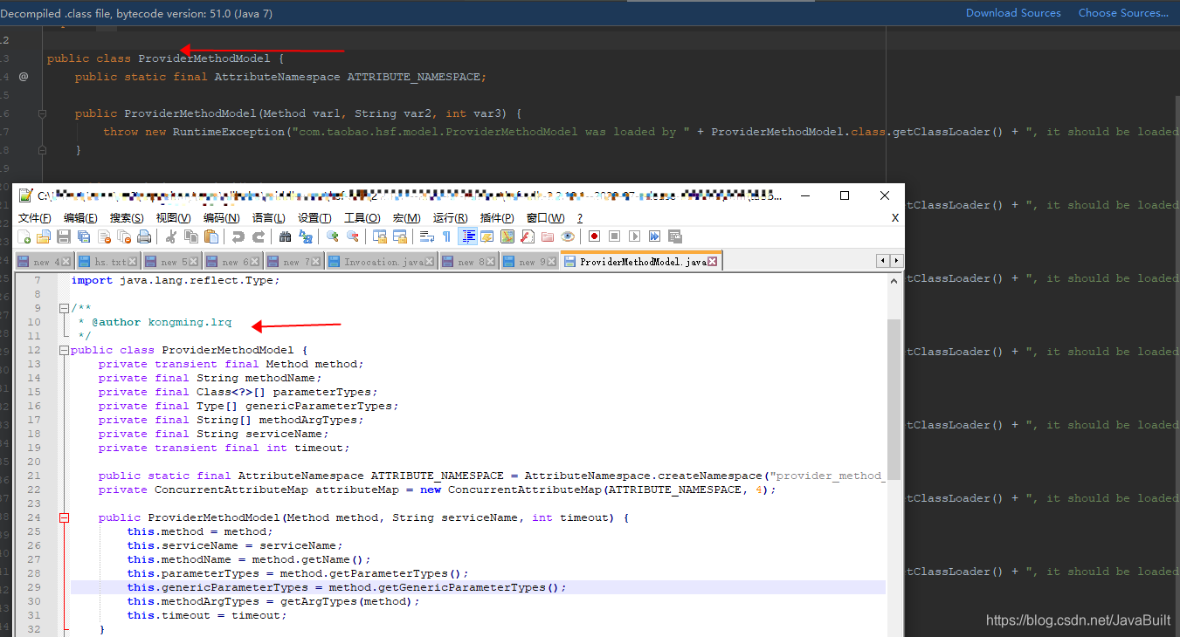Click the Print icon on the toolbar
Image resolution: width=1180 pixels, height=637 pixels.
tap(144, 236)
